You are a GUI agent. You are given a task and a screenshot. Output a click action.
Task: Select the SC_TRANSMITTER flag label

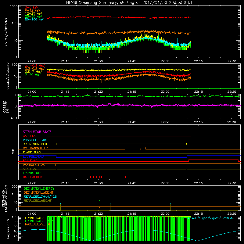click(x=35, y=148)
